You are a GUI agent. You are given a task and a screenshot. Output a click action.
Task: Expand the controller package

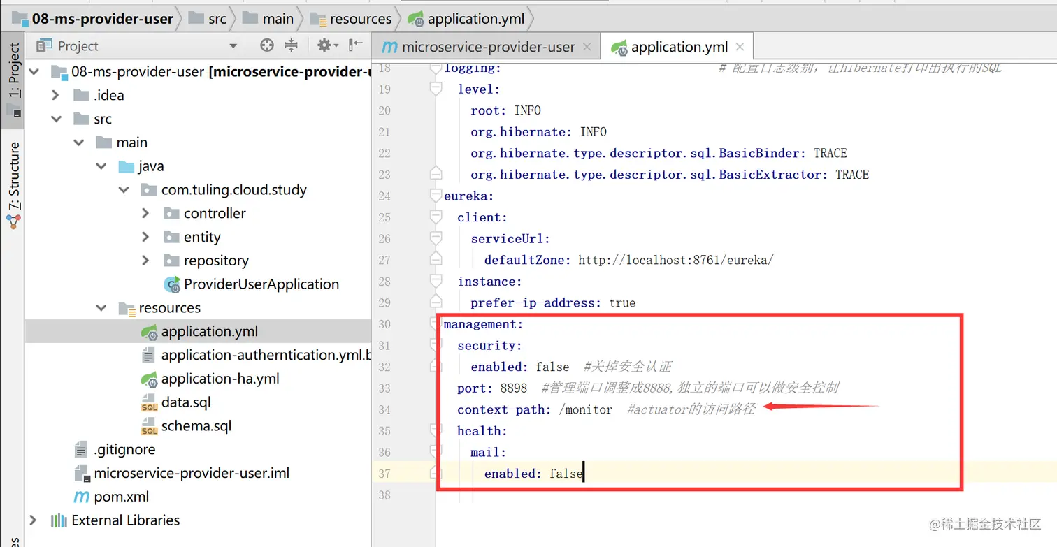pyautogui.click(x=145, y=213)
